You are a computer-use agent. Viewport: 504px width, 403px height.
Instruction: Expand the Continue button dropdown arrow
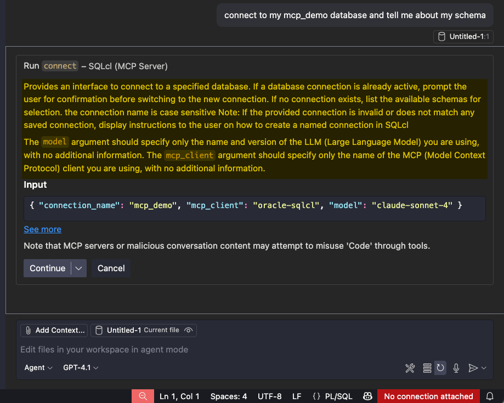pos(79,268)
